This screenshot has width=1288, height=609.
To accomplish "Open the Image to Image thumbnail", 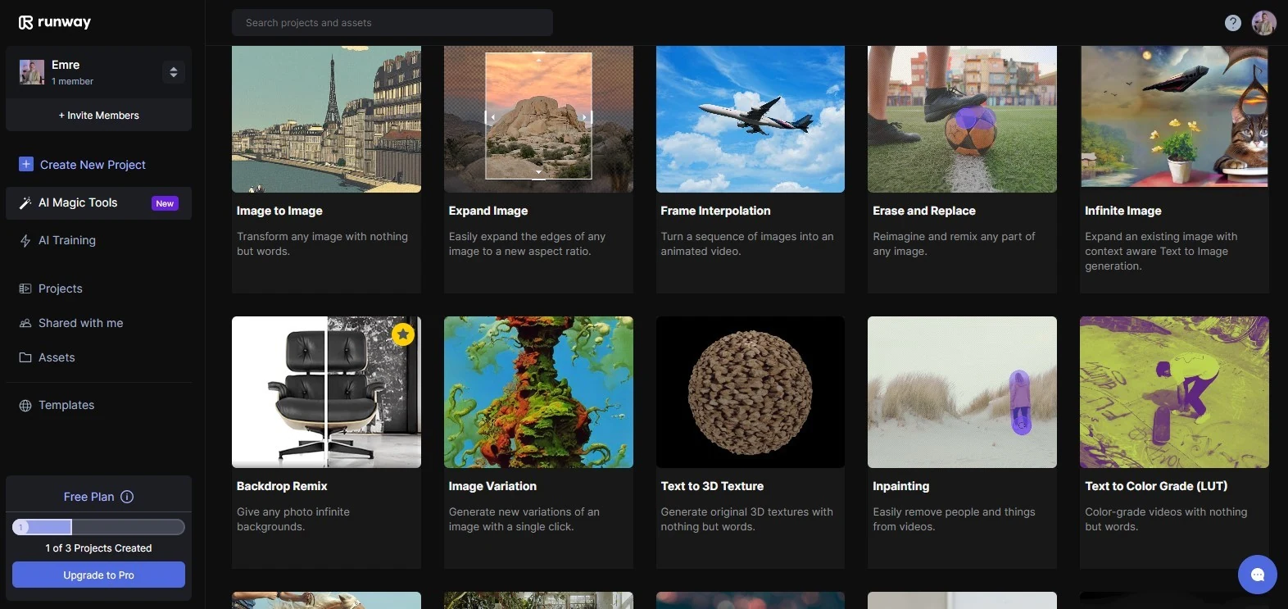I will tap(326, 119).
